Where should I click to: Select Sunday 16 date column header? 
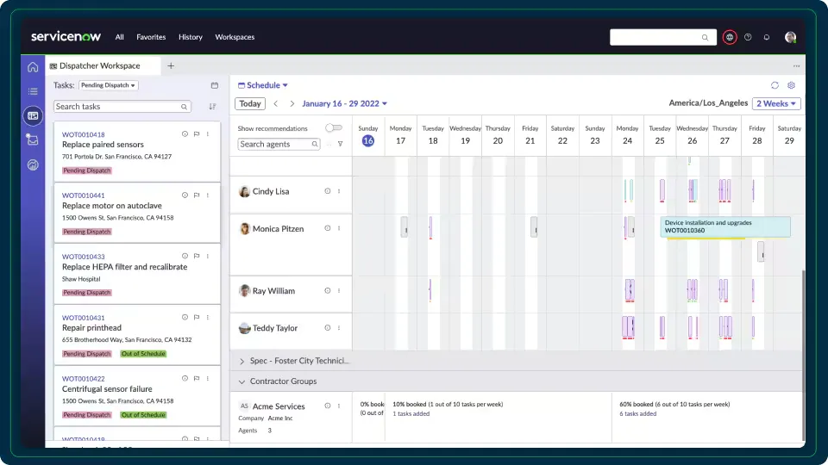[x=368, y=135]
